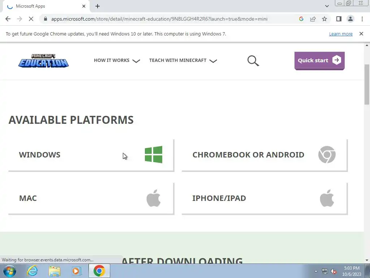Click the network icon in the system tray

click(325, 271)
